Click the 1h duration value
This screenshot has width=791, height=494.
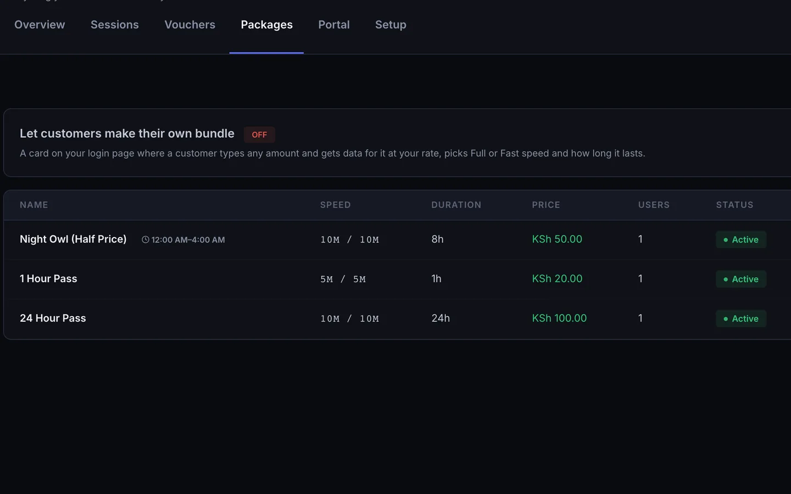[436, 278]
